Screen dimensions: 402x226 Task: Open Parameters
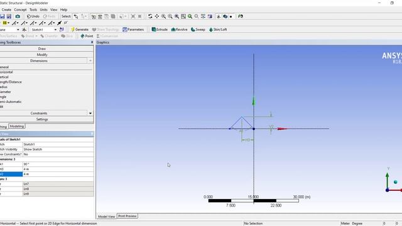click(133, 30)
